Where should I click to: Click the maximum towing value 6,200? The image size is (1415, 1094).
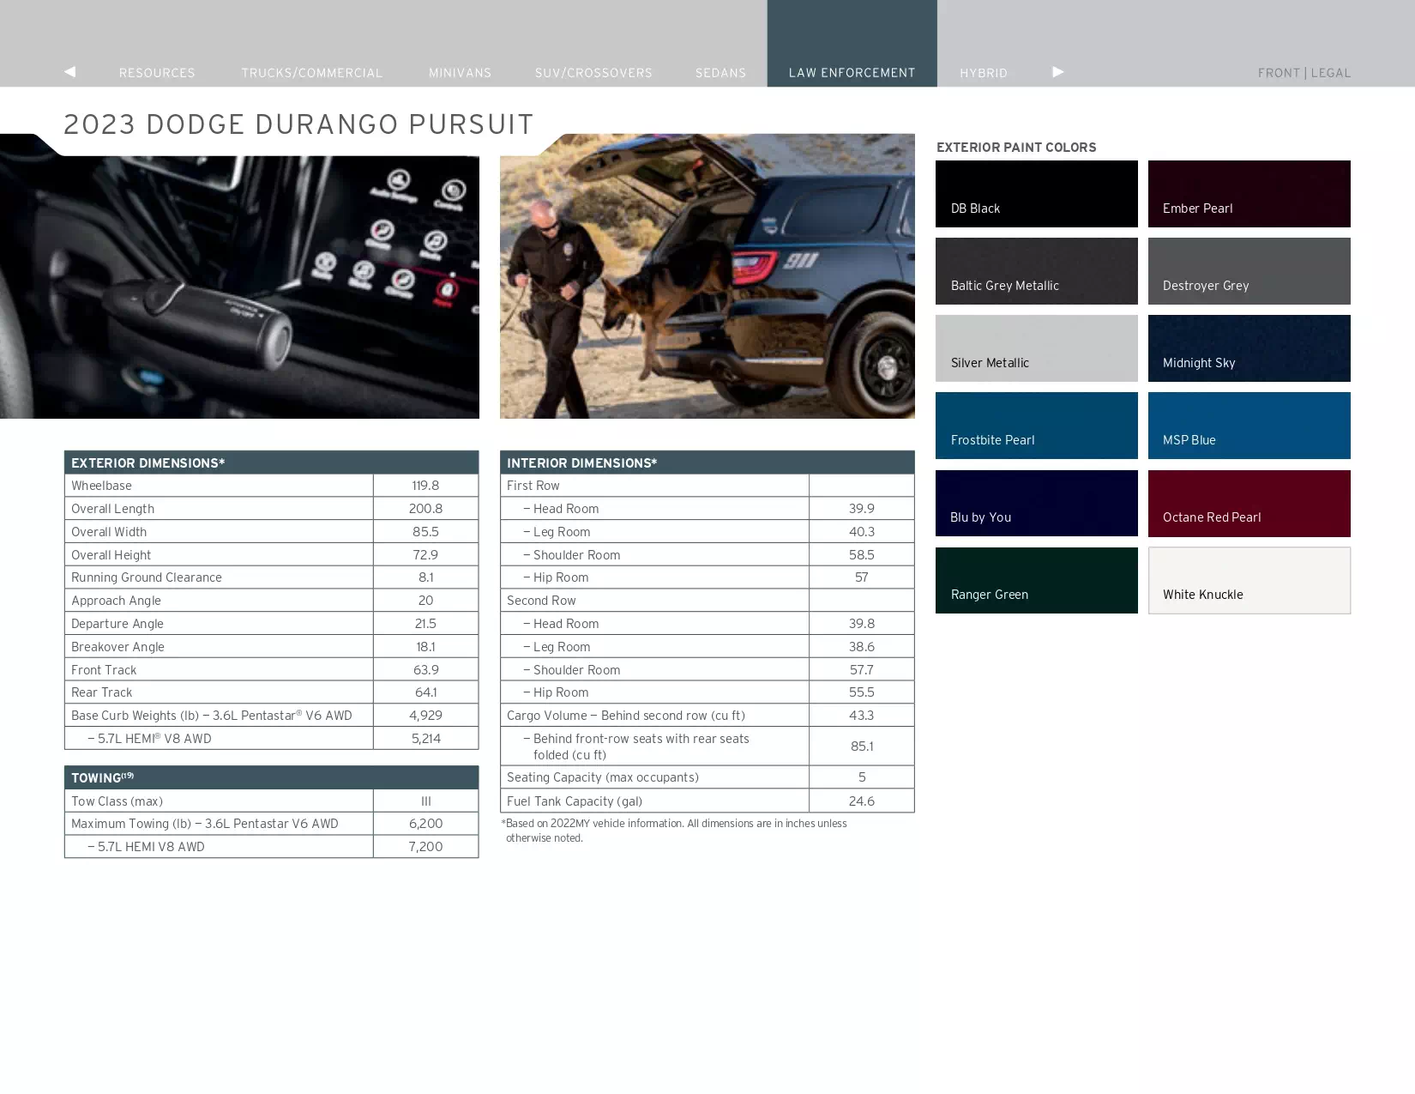(x=425, y=824)
